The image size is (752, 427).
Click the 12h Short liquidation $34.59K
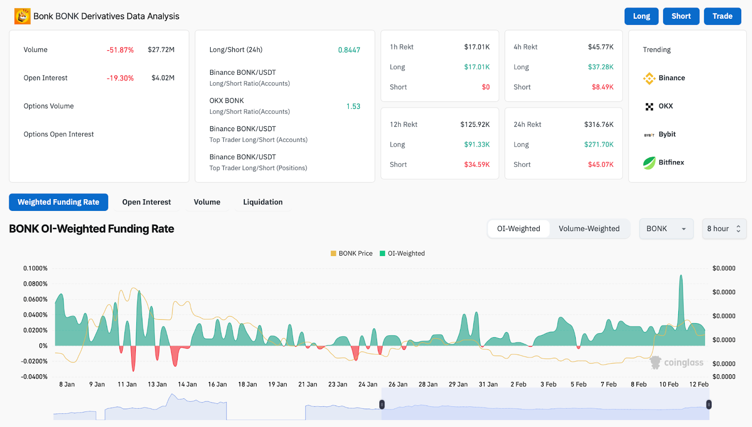(x=477, y=164)
